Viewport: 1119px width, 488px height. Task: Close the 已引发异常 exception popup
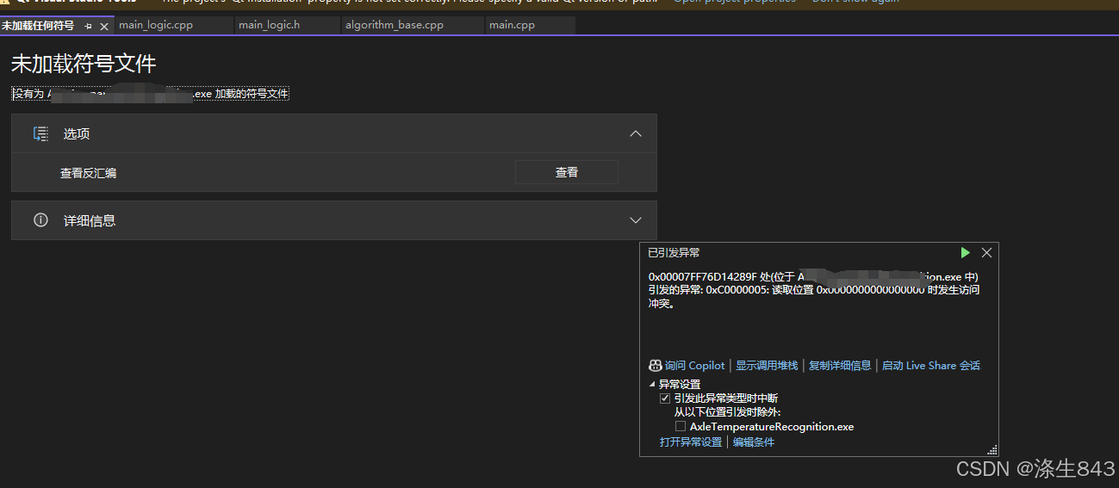coord(987,252)
